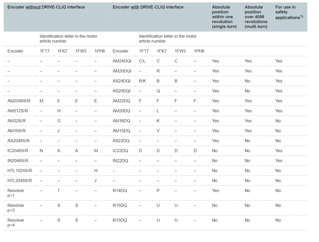Click letter N in the IC2048S/R row

[x=41, y=151]
